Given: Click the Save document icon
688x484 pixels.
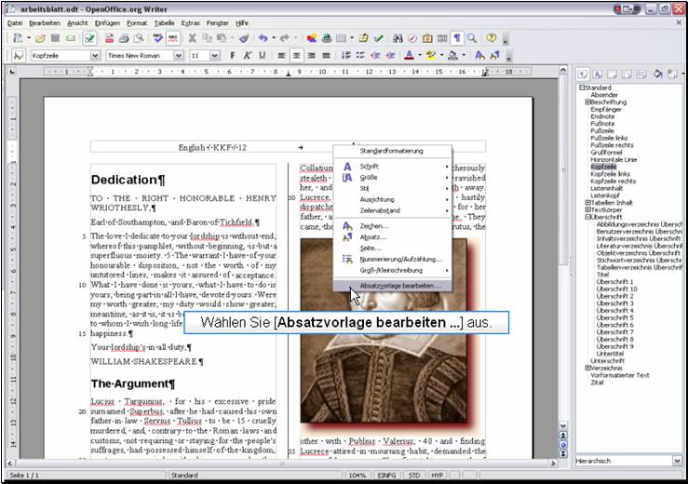Looking at the screenshot, I should pos(57,38).
